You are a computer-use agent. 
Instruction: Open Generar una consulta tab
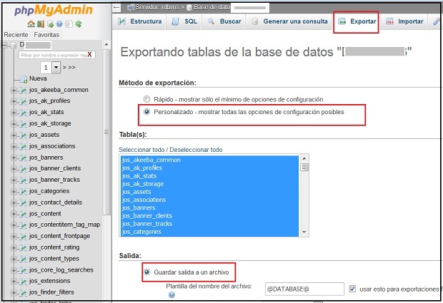289,21
